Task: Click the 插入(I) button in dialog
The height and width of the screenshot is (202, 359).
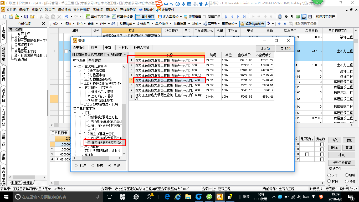Action: pyautogui.click(x=265, y=49)
